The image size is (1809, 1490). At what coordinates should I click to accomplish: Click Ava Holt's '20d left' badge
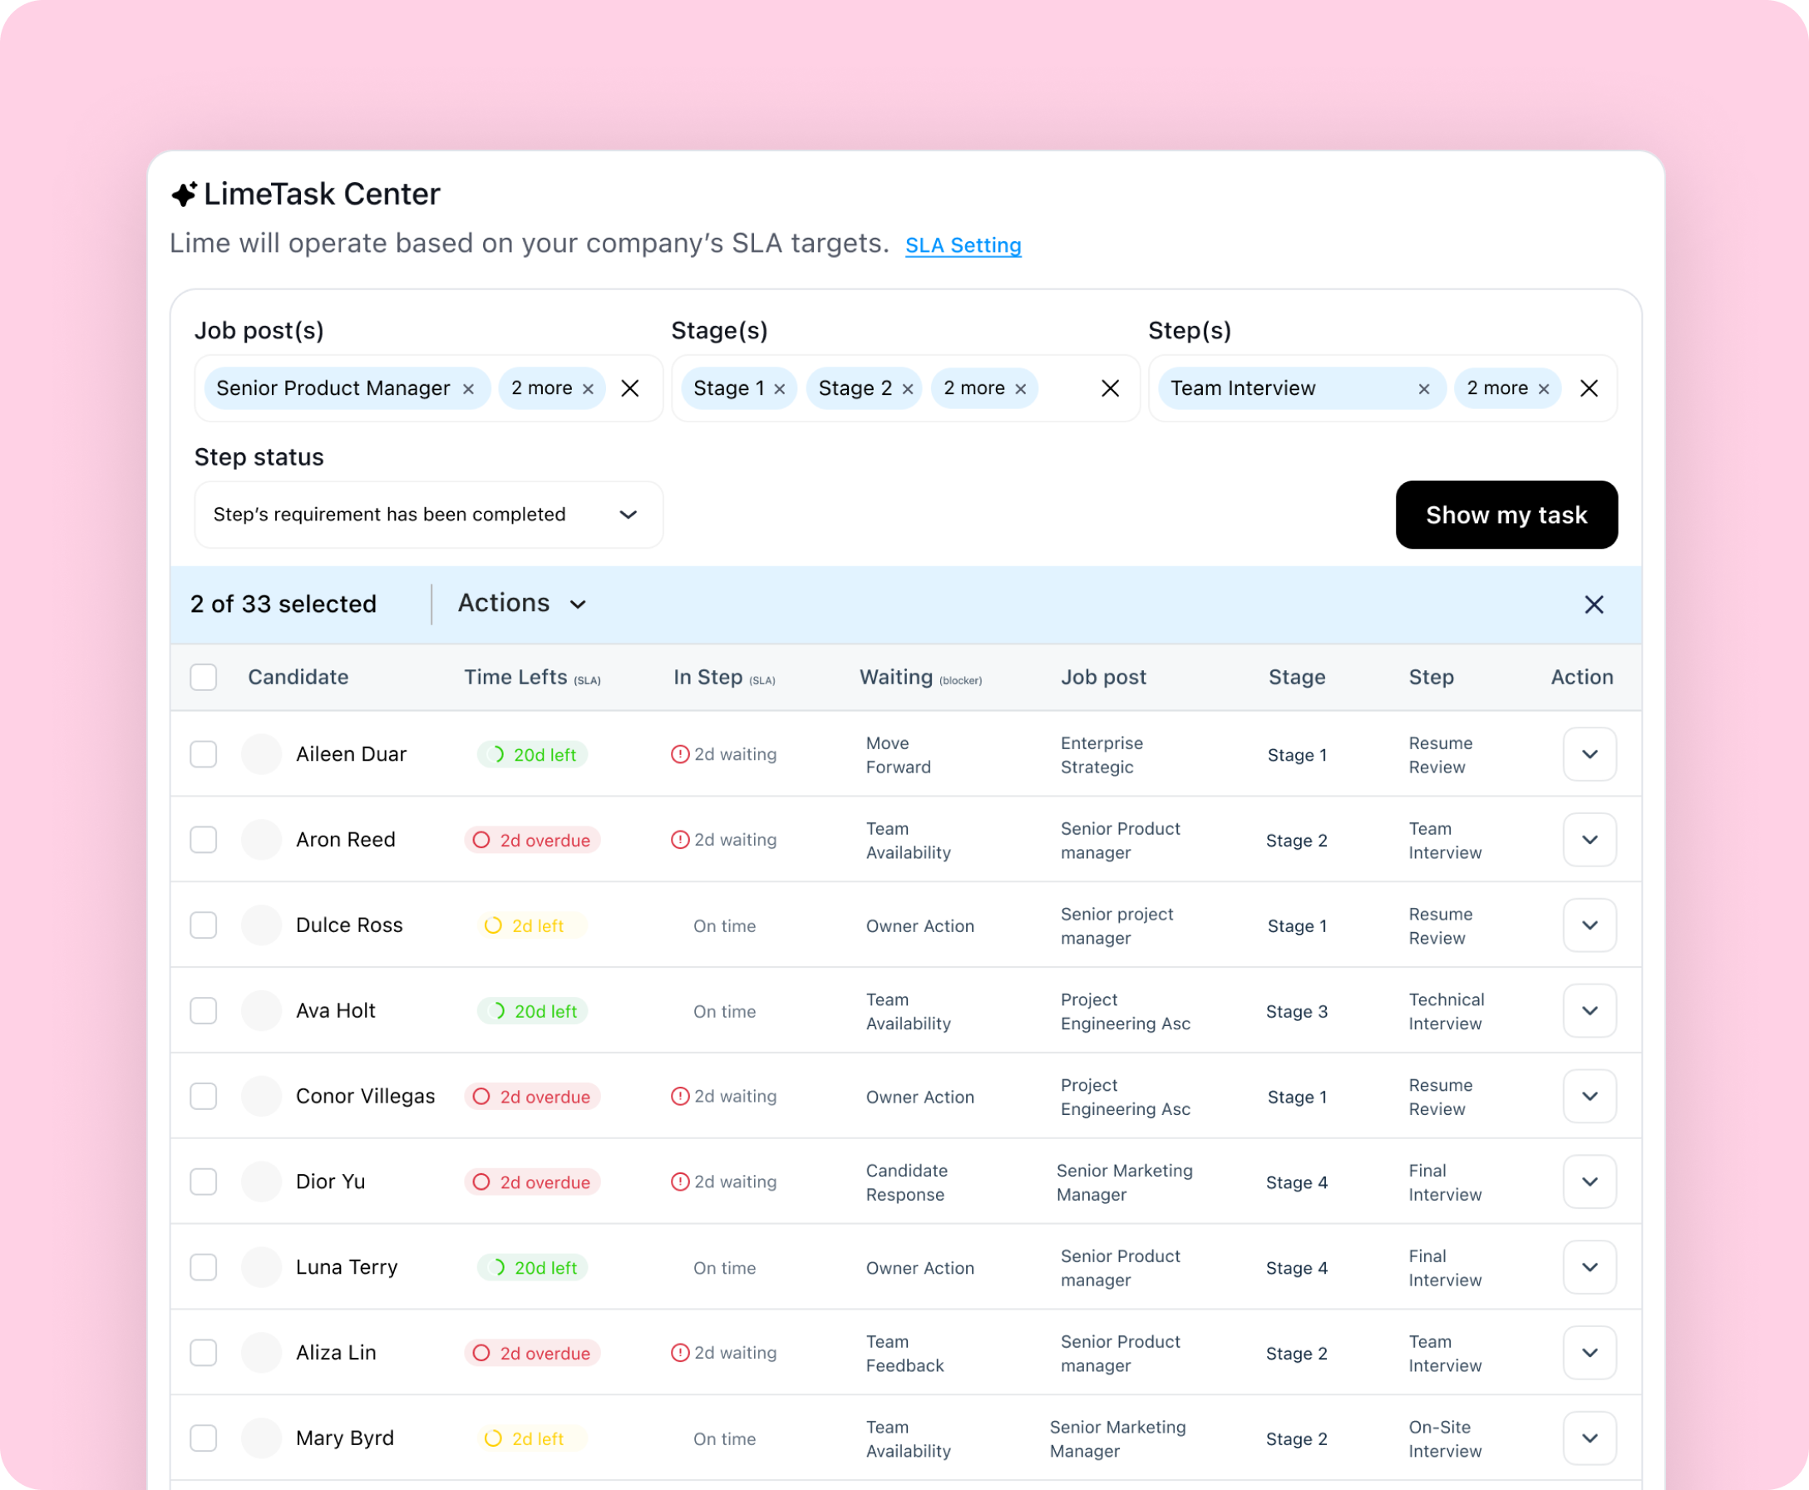tap(532, 1011)
